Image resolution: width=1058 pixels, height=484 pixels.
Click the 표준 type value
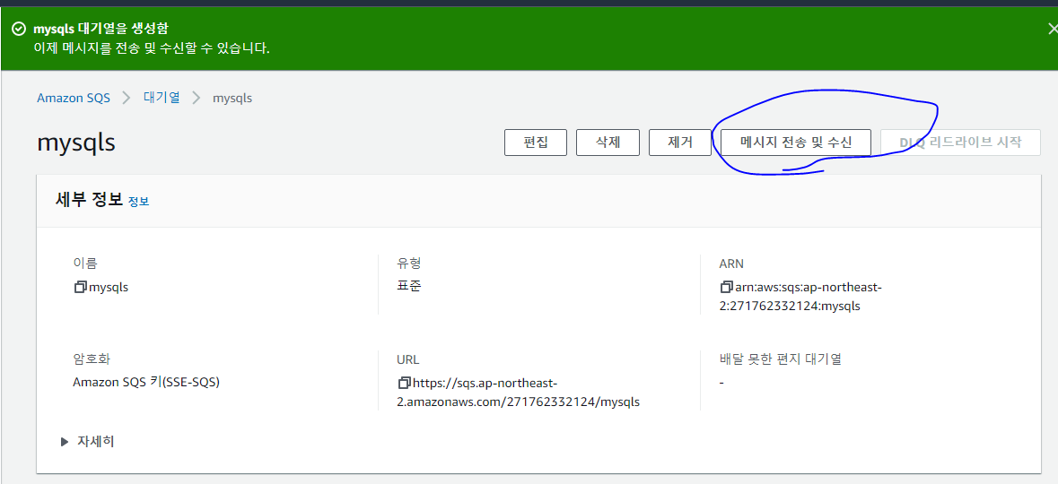(x=409, y=287)
